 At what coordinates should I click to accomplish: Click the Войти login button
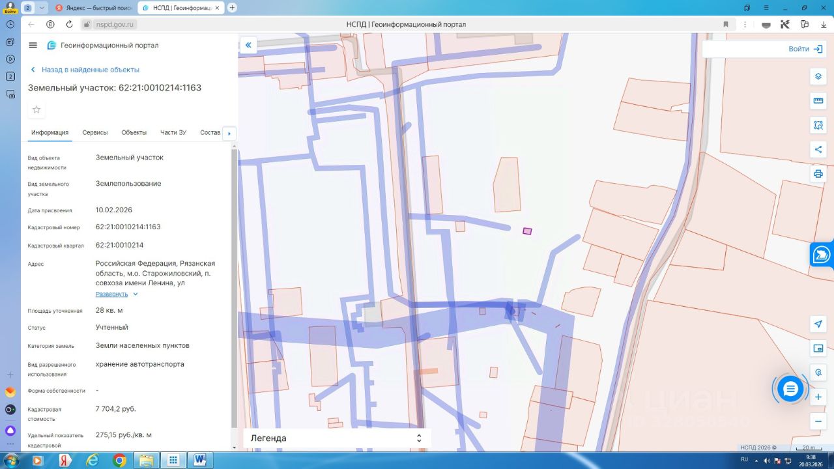click(805, 49)
